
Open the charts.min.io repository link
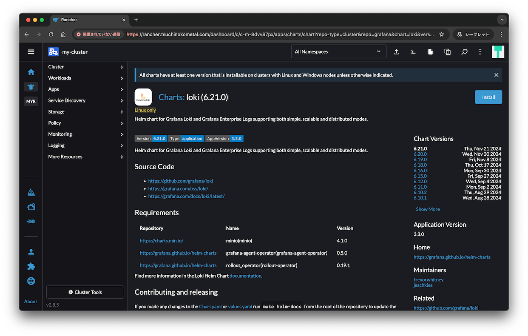point(162,241)
